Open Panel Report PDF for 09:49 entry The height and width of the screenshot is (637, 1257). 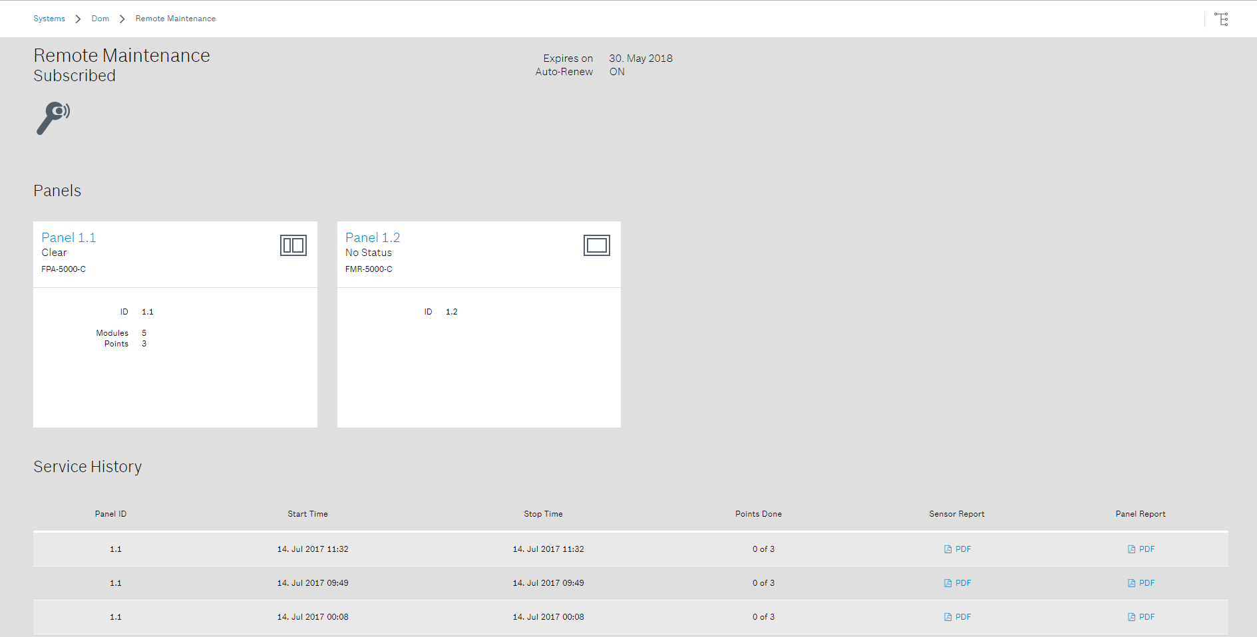[1141, 583]
